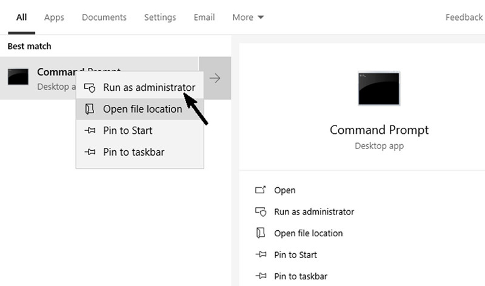Click the pin icon beside context menu Pin to taskbar

(90, 152)
